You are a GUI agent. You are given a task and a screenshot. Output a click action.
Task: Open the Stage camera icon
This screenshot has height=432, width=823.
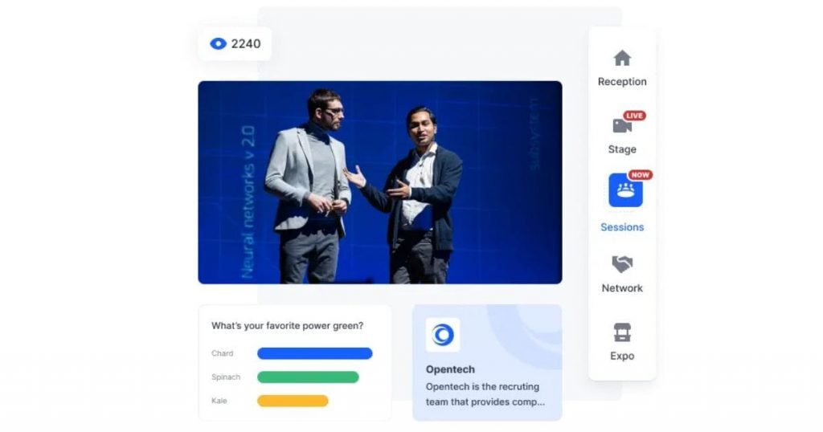[622, 125]
